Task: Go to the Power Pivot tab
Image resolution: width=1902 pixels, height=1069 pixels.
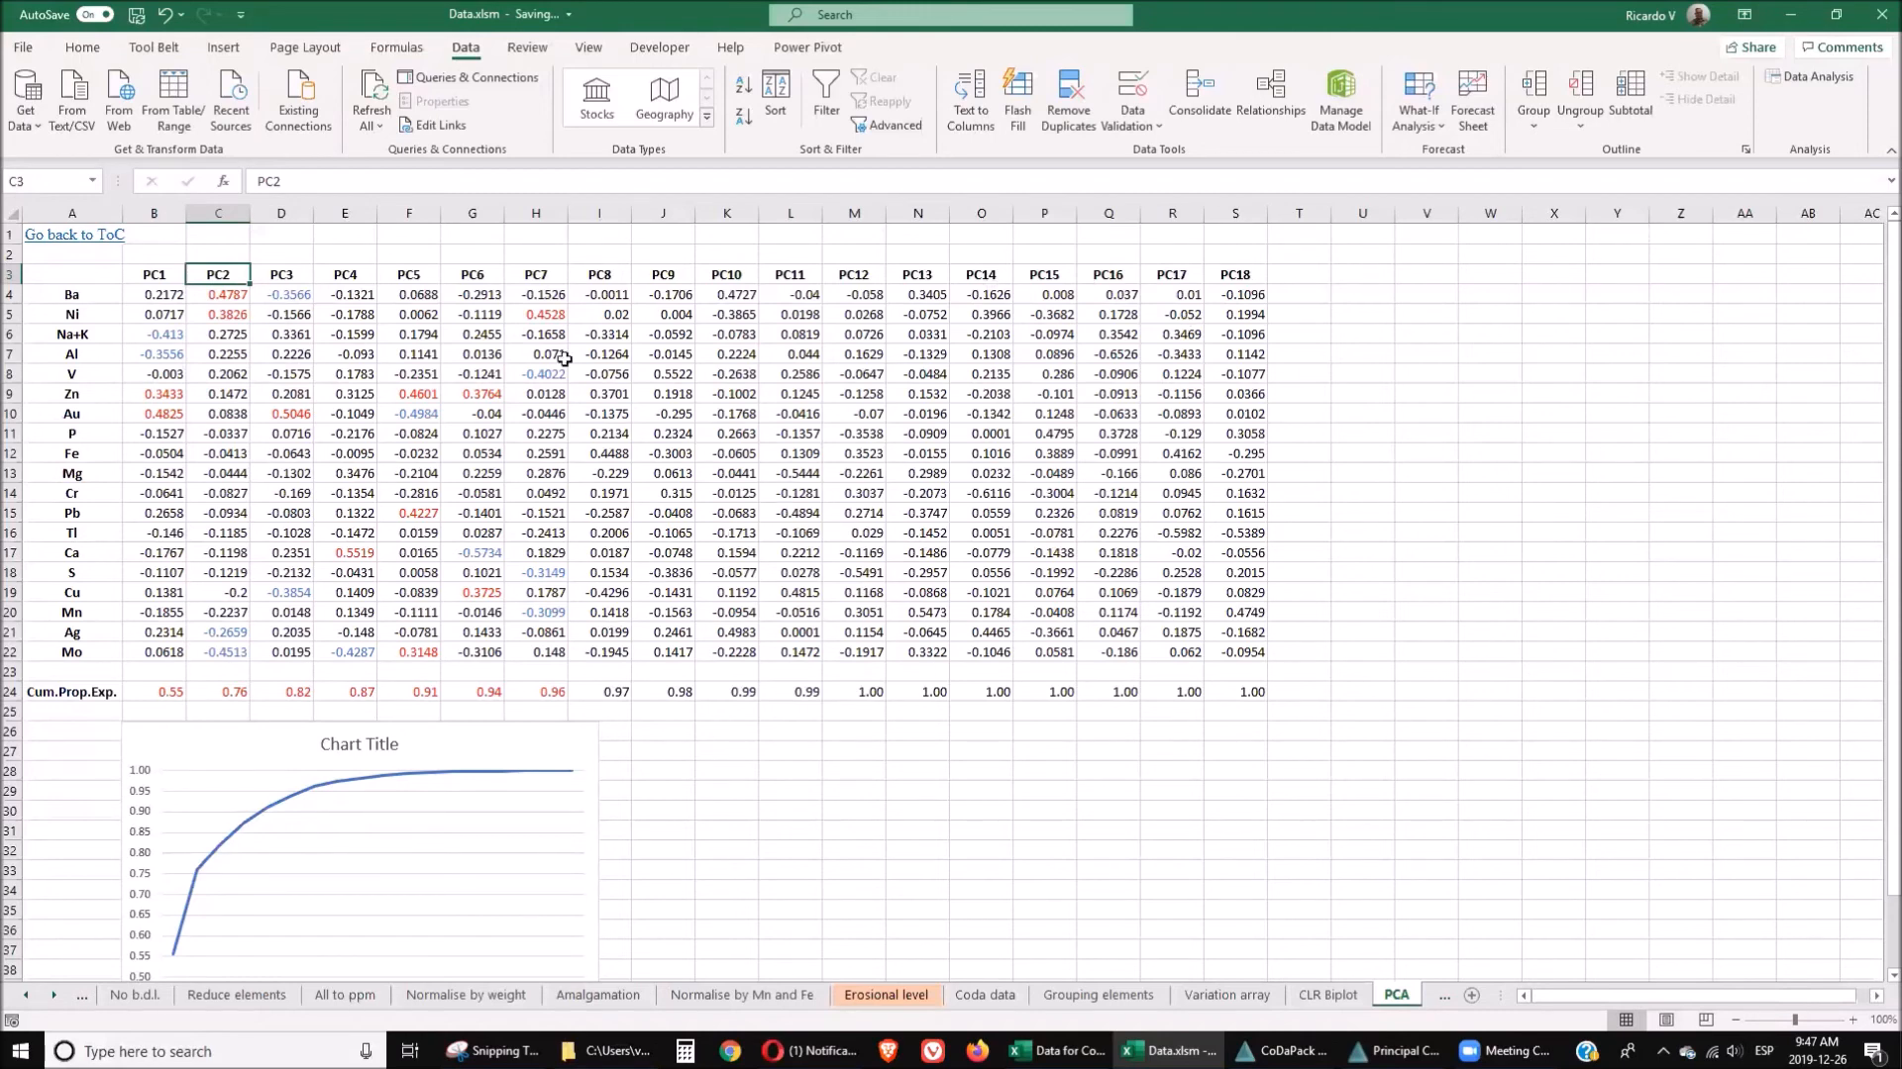Action: pyautogui.click(x=807, y=47)
